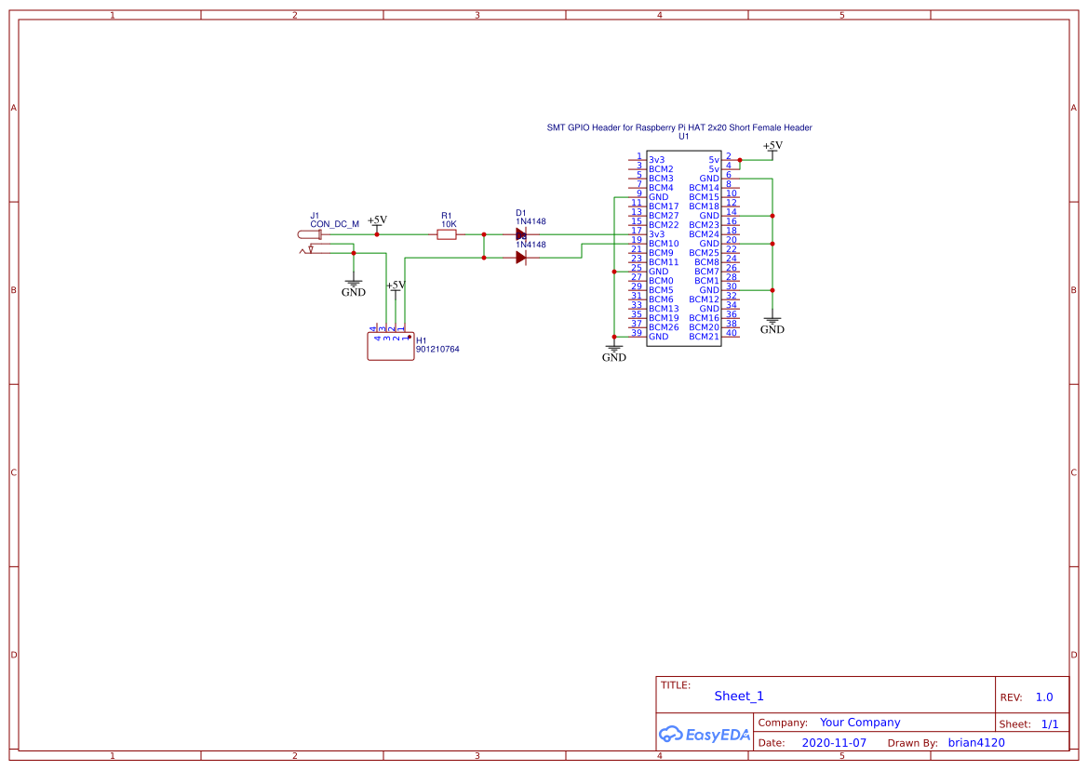Image resolution: width=1088 pixels, height=770 pixels.
Task: Select the GND symbol below pin 39
Action: click(x=614, y=349)
